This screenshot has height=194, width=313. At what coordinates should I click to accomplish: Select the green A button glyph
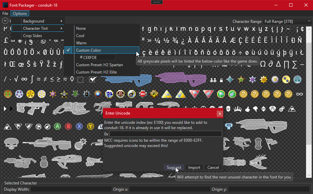57,126
